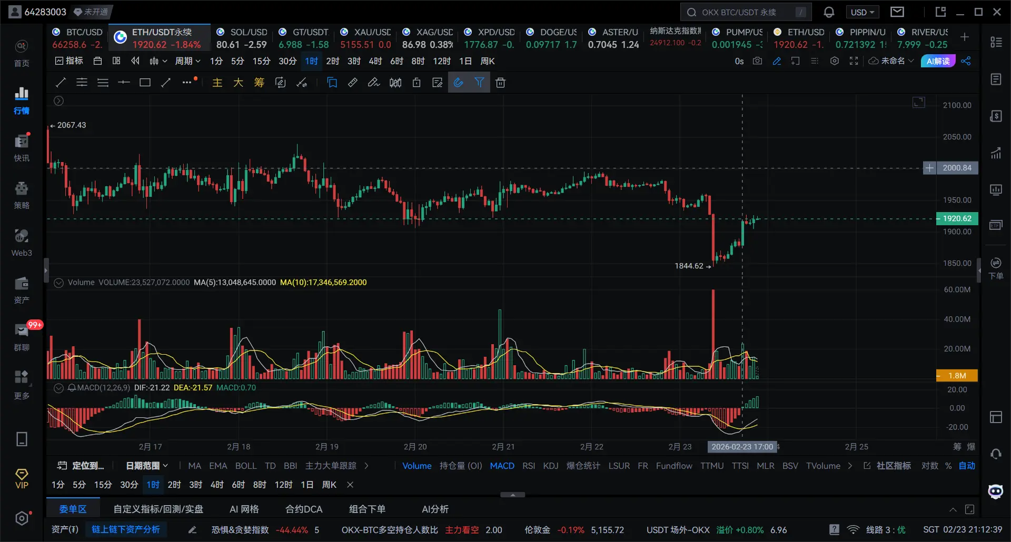The width and height of the screenshot is (1011, 542).
Task: Click the AI解读 button
Action: [938, 61]
